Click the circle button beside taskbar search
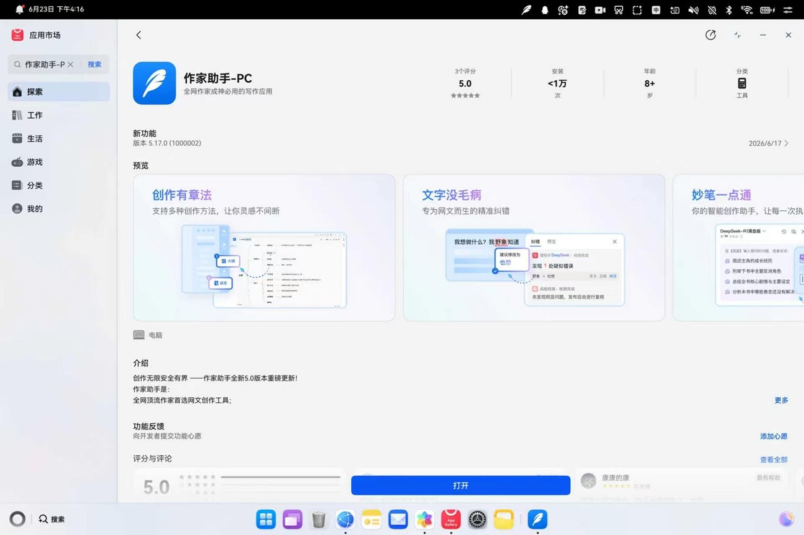This screenshot has width=804, height=535. (x=17, y=520)
